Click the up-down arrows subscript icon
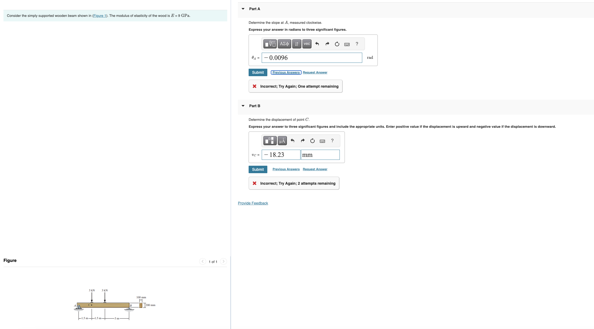 tap(296, 44)
